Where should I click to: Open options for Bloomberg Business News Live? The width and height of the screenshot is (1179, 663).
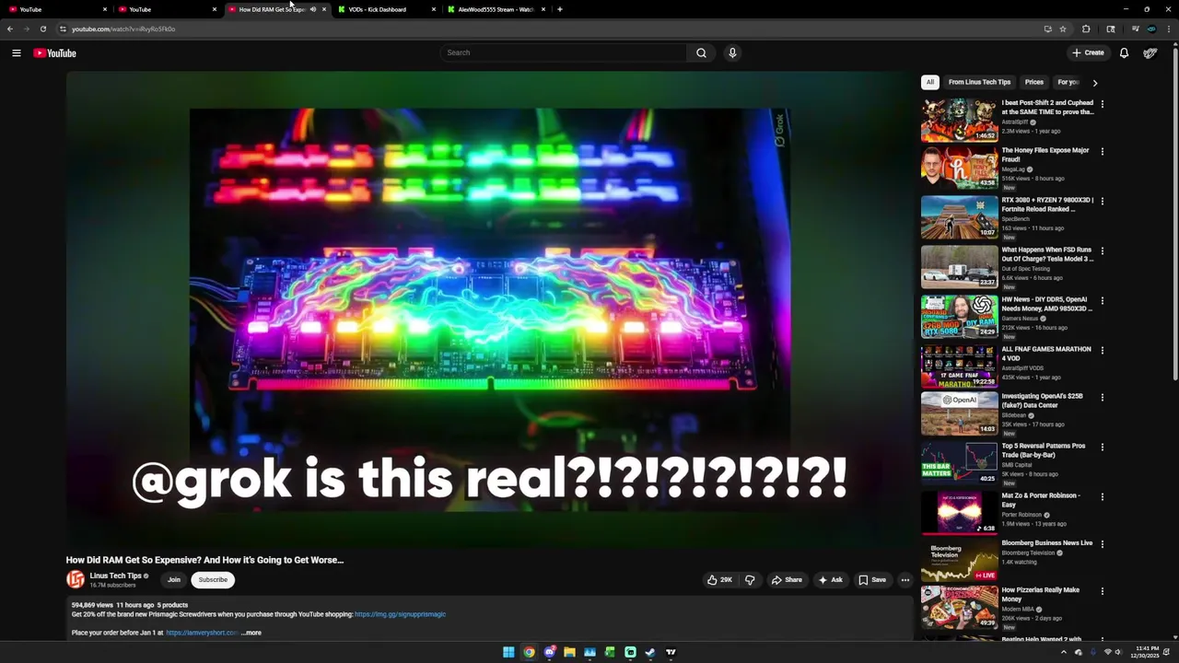1103,543
